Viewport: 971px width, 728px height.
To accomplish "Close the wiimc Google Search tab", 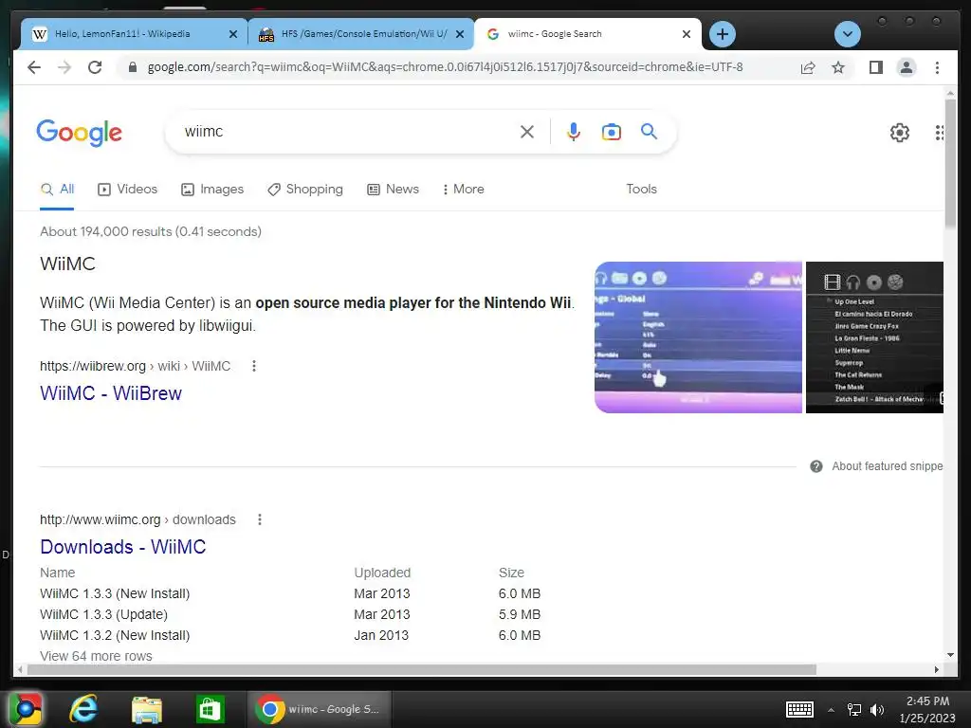I will pos(687,34).
